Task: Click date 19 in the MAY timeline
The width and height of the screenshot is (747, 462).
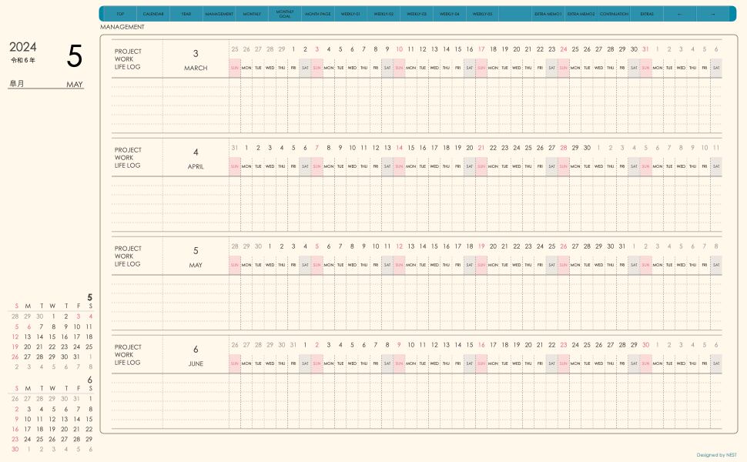Action: (x=481, y=246)
